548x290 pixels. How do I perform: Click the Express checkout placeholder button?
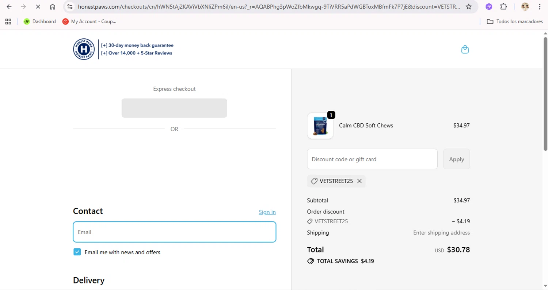174,108
